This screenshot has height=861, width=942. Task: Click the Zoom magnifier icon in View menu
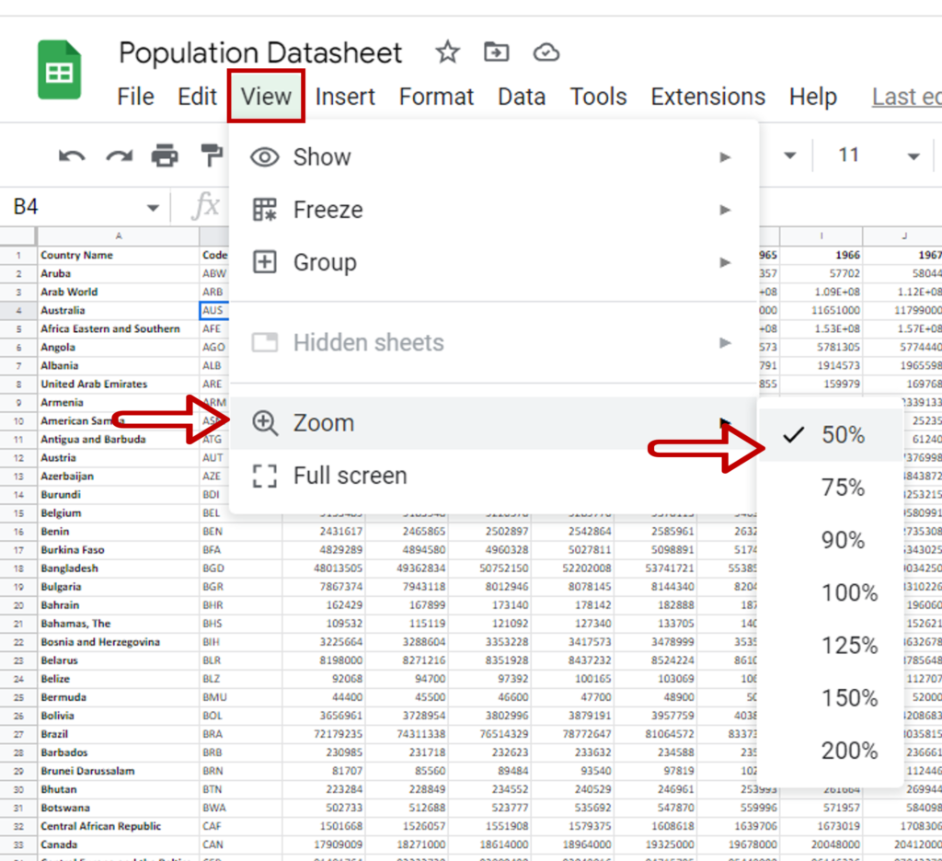[265, 423]
